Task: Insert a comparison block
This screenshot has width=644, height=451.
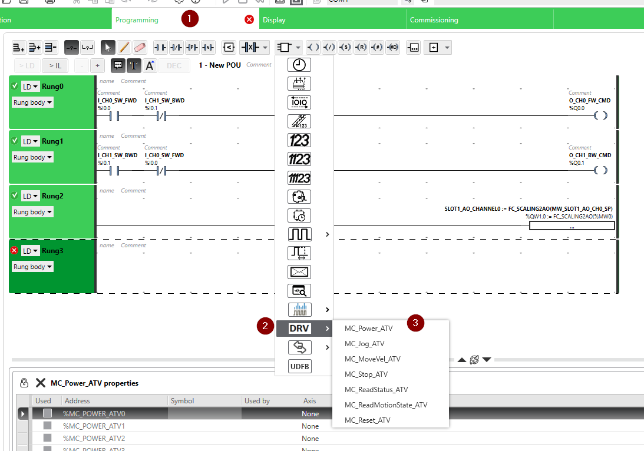Action: click(x=229, y=48)
